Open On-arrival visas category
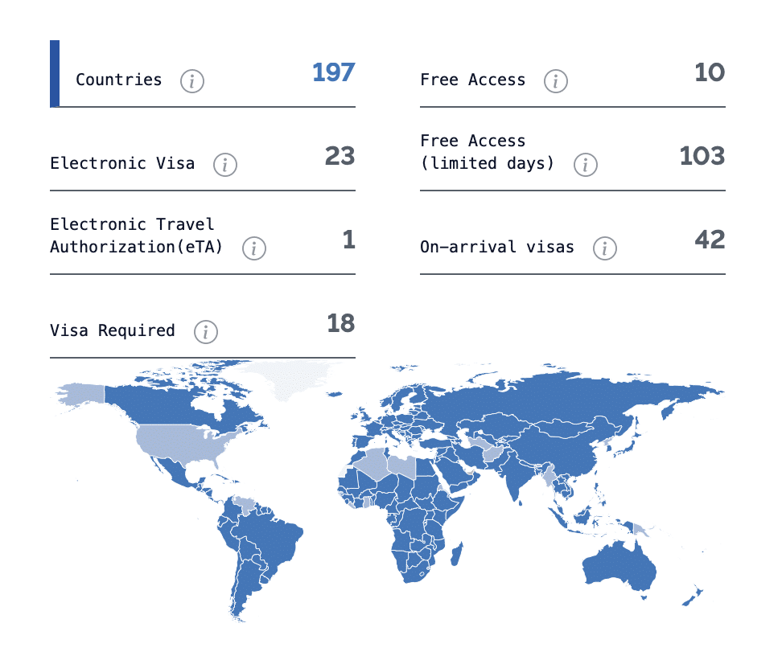The width and height of the screenshot is (782, 656). 497,247
